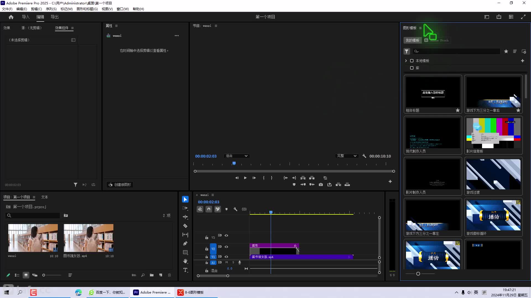Select the Ripple Edit tool
The height and width of the screenshot is (298, 531).
click(185, 217)
